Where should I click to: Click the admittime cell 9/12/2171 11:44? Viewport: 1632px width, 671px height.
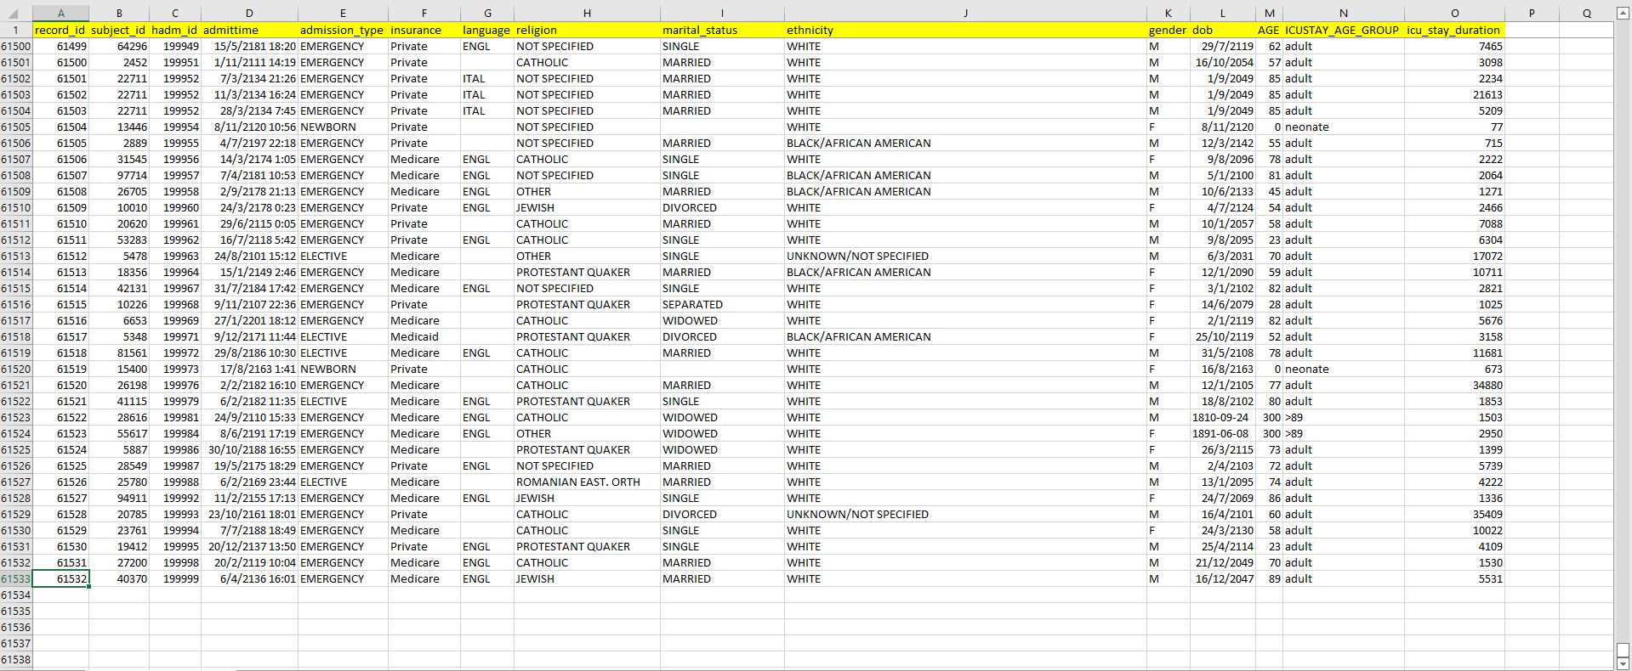coord(249,336)
